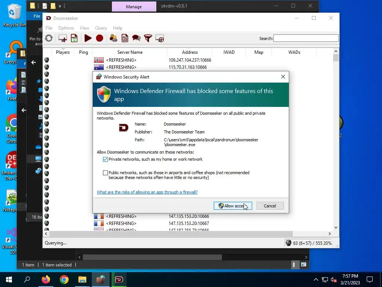Open the Windows Security Alert taskbar icon
Image resolution: width=382 pixels, height=287 pixels.
click(100, 280)
